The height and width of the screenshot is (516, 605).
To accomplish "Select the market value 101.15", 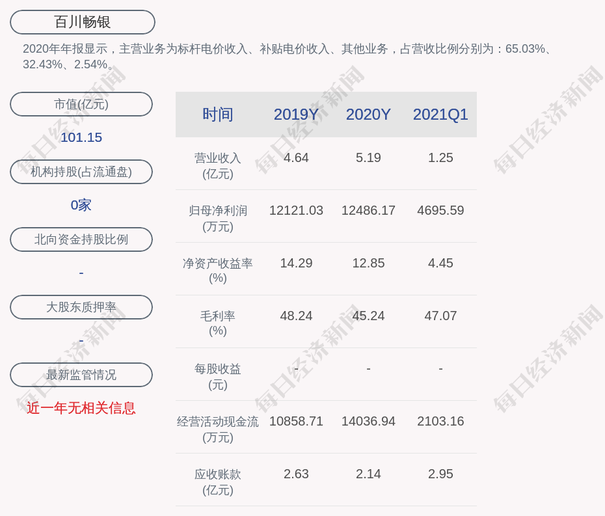I will point(81,137).
